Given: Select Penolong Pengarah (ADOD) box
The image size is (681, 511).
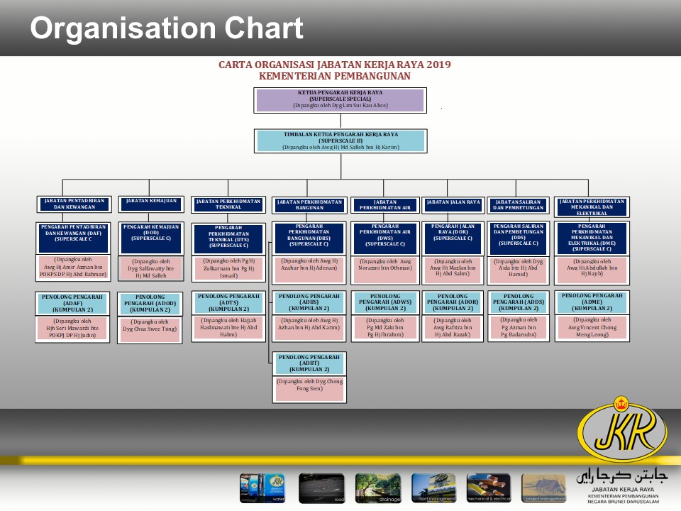Looking at the screenshot, I should [x=150, y=303].
